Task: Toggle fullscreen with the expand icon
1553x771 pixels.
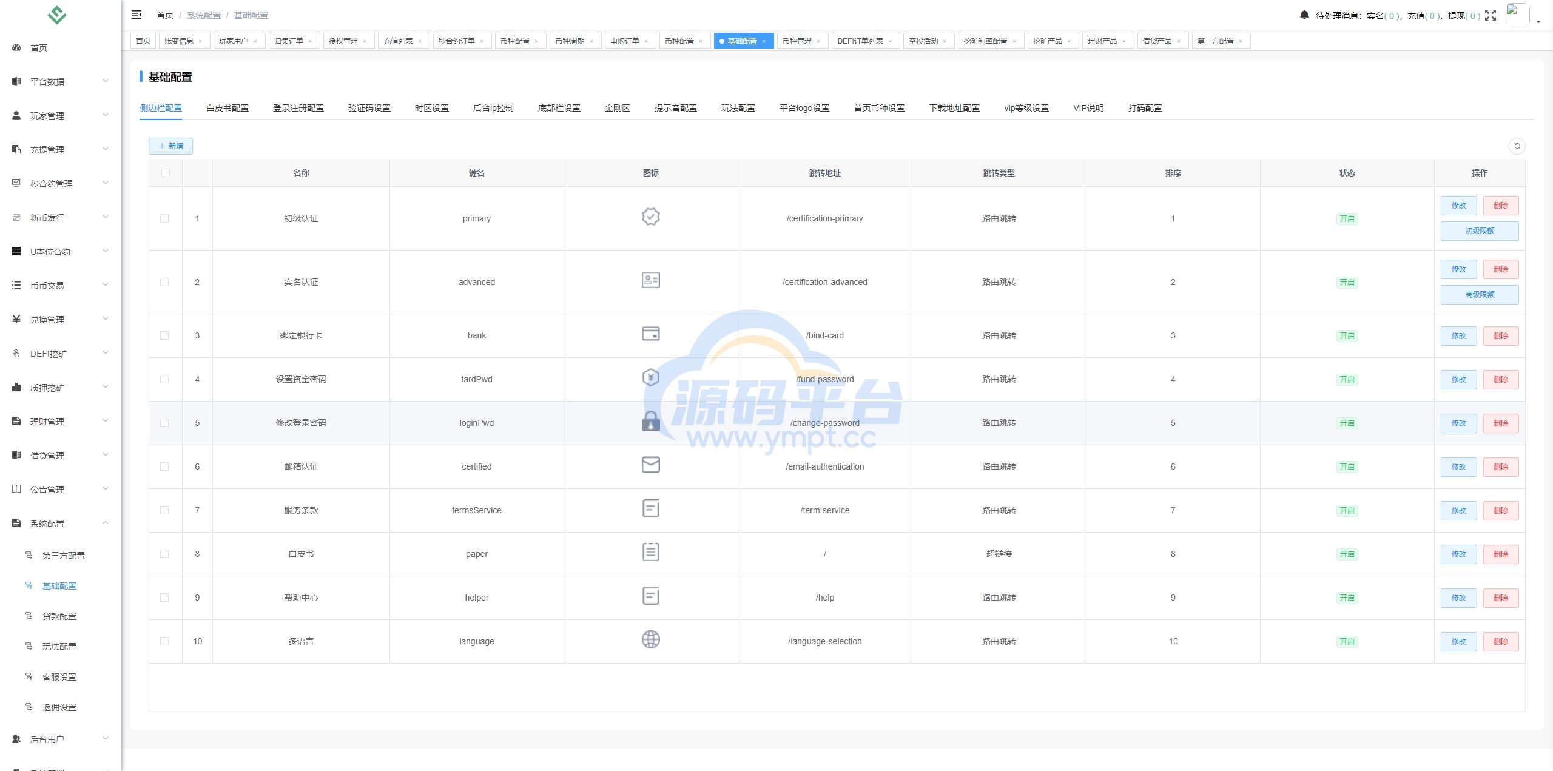Action: point(1491,15)
